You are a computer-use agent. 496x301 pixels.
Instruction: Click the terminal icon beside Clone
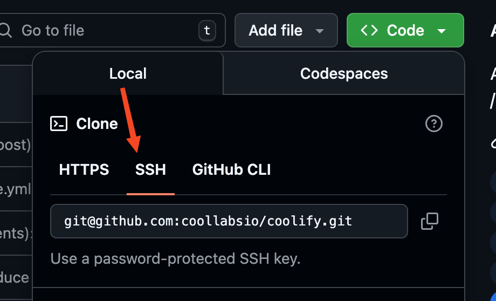59,124
